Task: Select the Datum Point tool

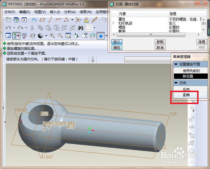Action: (x=66, y=20)
